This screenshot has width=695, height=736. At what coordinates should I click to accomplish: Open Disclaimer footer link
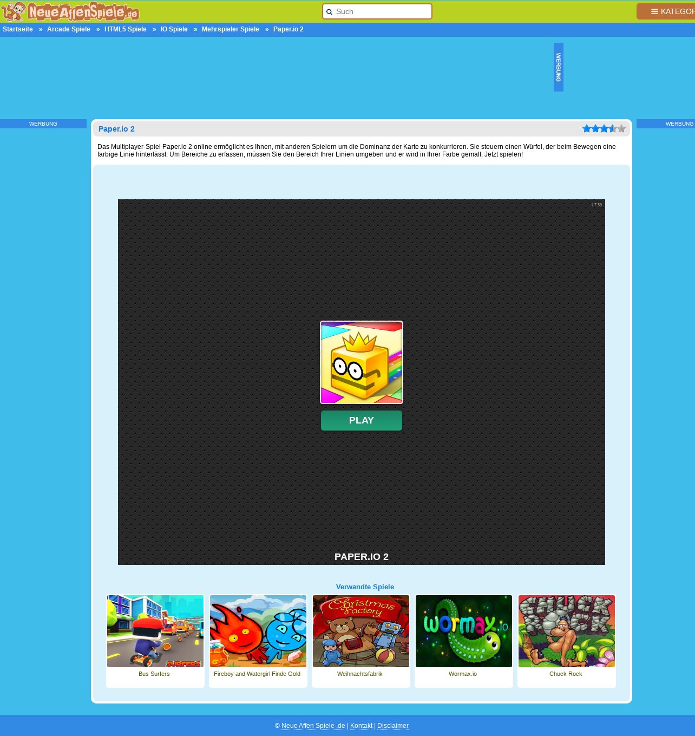pos(393,726)
